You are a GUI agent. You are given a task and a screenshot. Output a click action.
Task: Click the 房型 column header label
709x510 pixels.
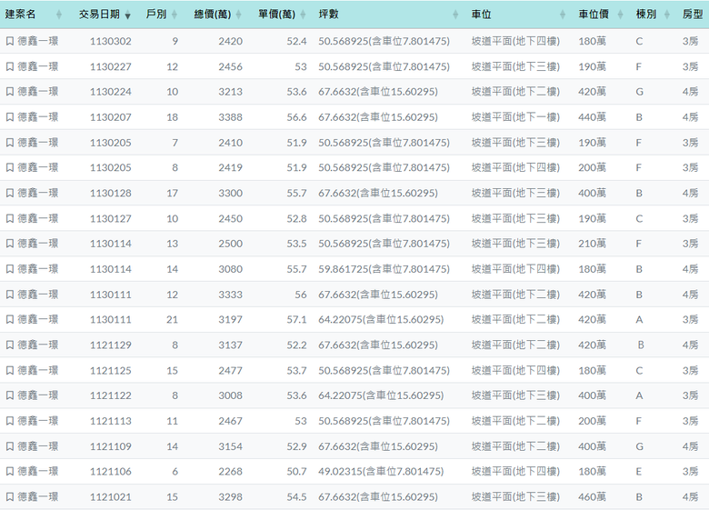(x=693, y=15)
